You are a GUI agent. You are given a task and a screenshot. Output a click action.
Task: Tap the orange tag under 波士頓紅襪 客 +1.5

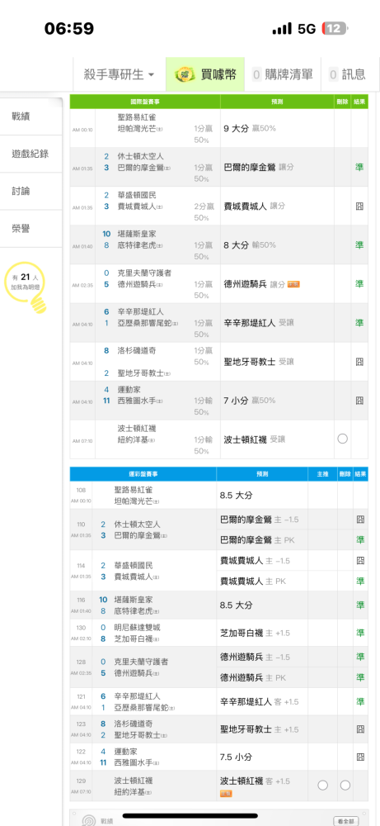click(x=227, y=793)
